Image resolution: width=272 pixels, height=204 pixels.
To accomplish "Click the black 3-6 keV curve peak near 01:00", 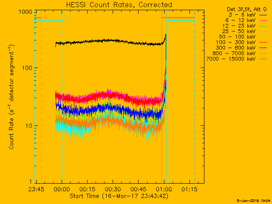I will tap(166, 35).
